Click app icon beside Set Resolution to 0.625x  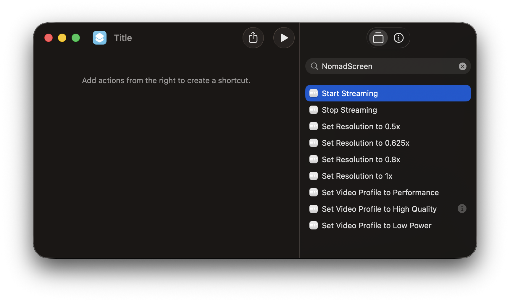tap(314, 143)
